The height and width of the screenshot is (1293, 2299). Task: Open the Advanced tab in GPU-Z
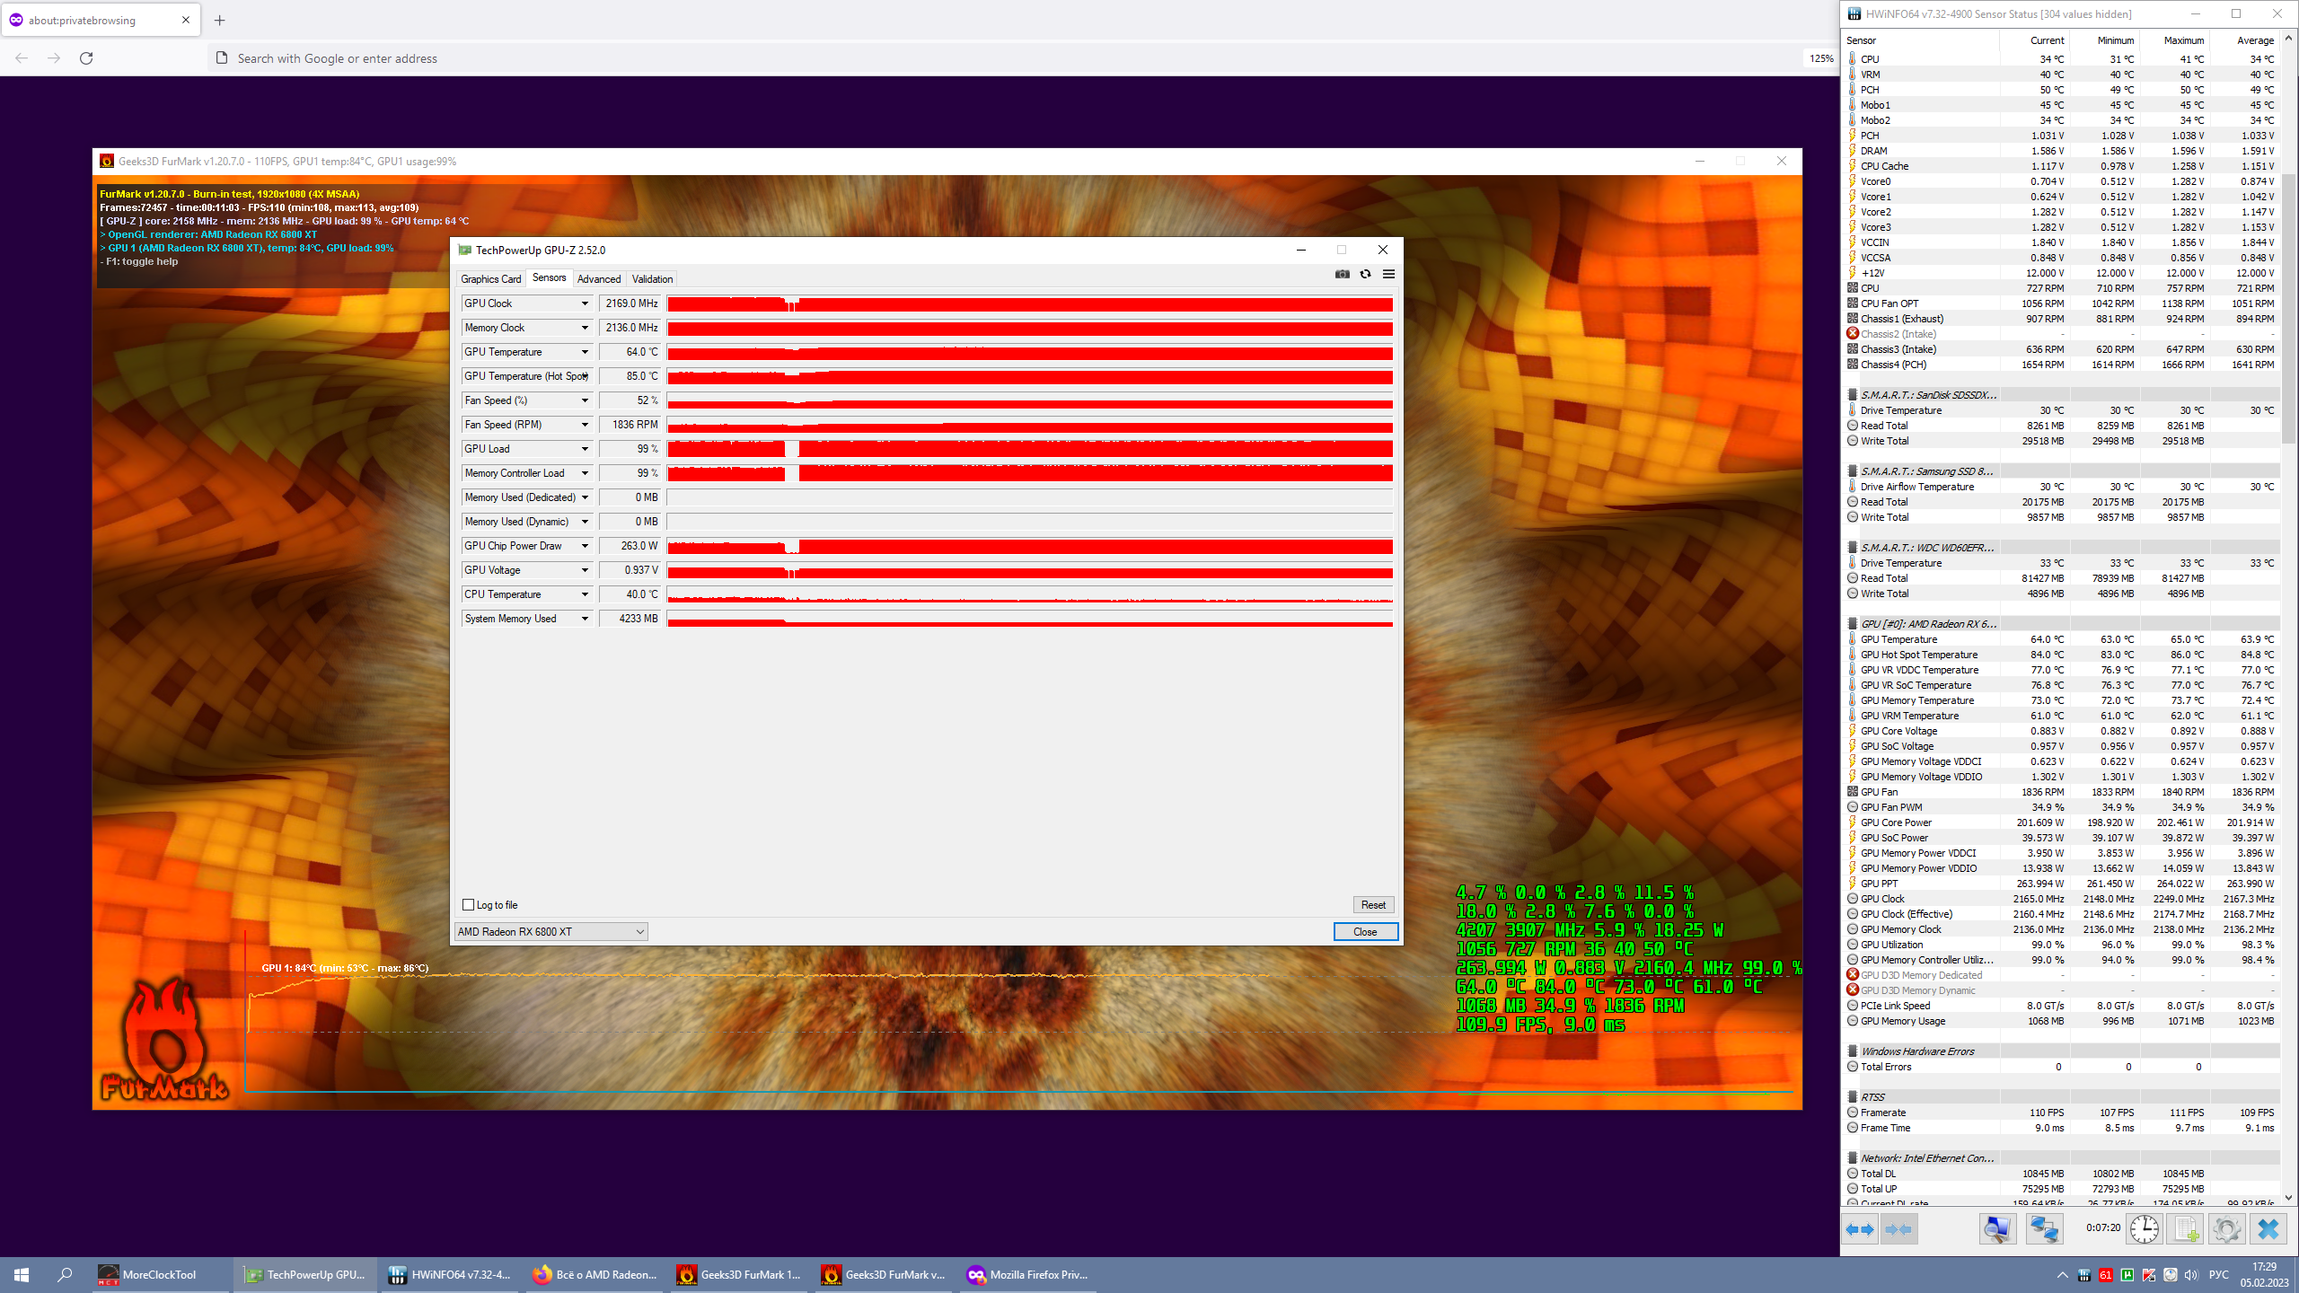pyautogui.click(x=598, y=279)
